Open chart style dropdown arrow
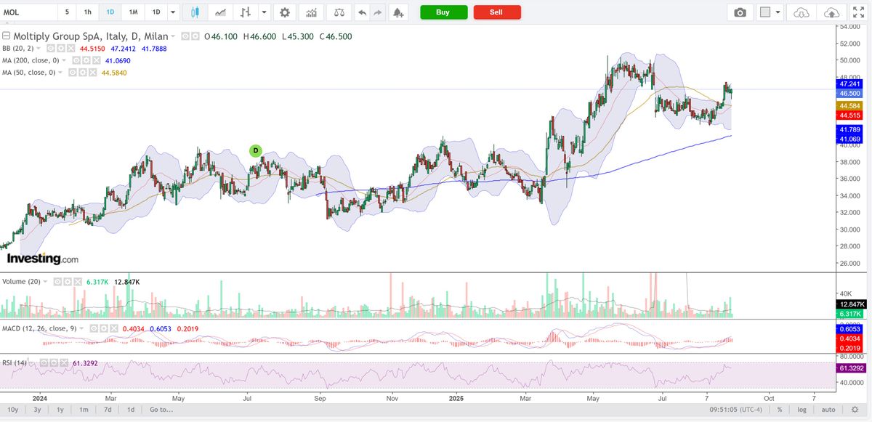This screenshot has width=872, height=422. tap(263, 12)
